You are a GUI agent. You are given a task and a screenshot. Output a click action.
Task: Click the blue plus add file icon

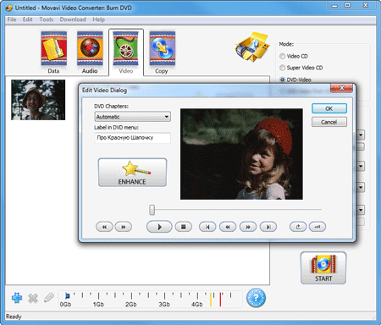pos(17,298)
